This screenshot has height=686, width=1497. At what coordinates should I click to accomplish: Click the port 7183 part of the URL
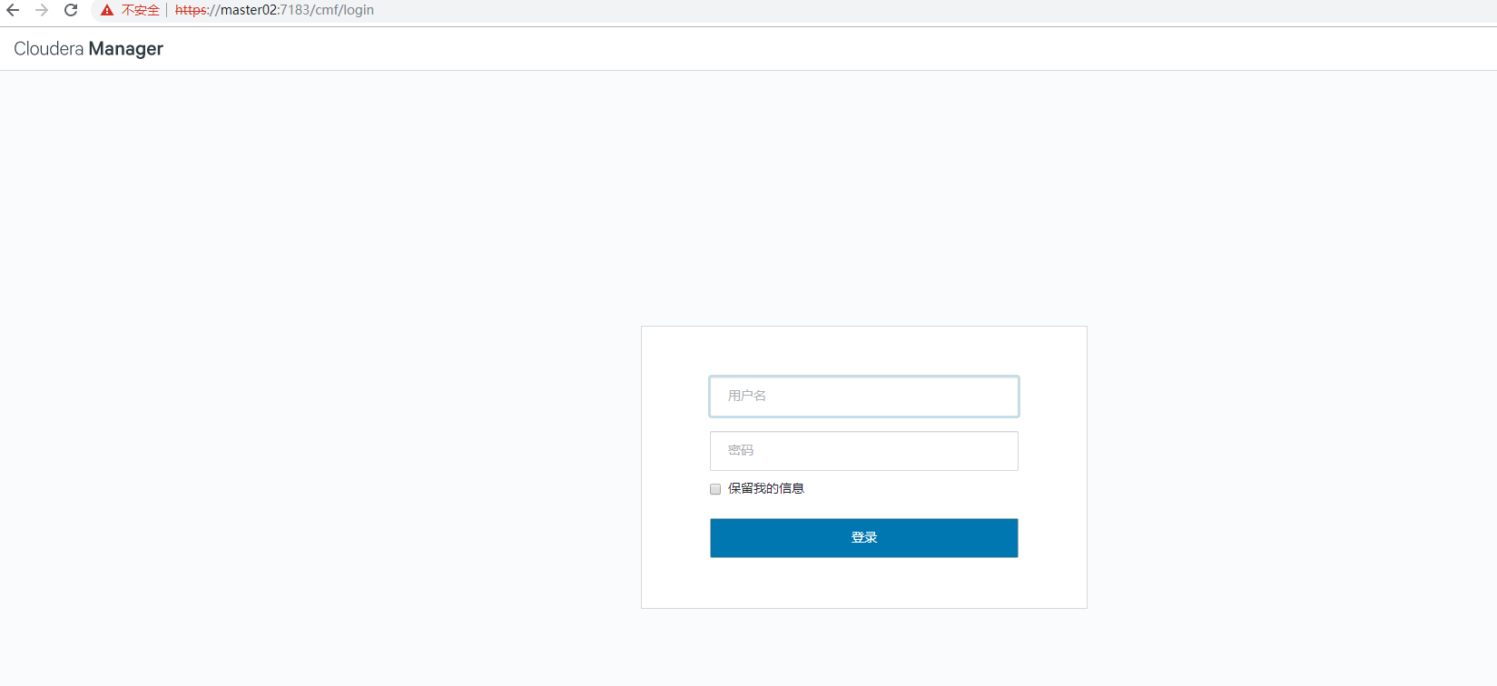pyautogui.click(x=295, y=10)
